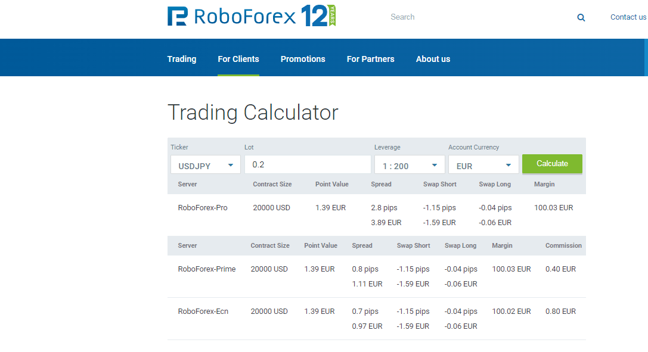The image size is (648, 352).
Task: Click the 100.03 EUR margin for RoboForex-Pro
Action: coord(553,208)
